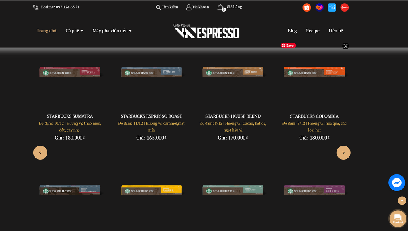Open the Messenger chat bubble

(x=397, y=183)
